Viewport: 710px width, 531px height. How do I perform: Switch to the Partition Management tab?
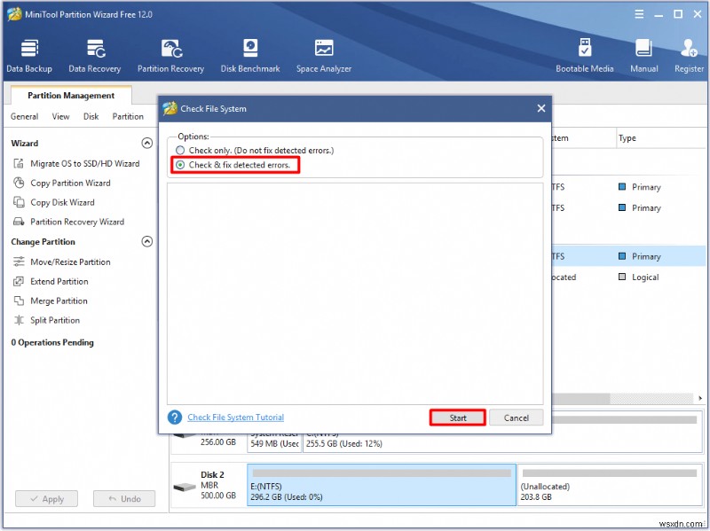(x=69, y=95)
